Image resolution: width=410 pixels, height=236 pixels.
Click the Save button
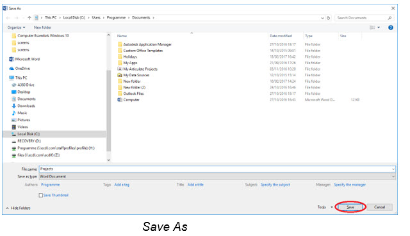point(350,207)
